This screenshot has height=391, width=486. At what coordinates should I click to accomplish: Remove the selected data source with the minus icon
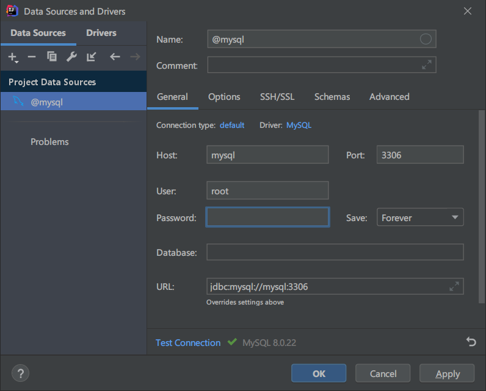pyautogui.click(x=32, y=57)
